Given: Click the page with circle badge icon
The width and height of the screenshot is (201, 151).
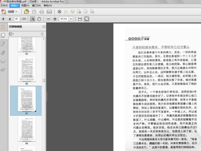Looking at the screenshot, I should [79, 11].
